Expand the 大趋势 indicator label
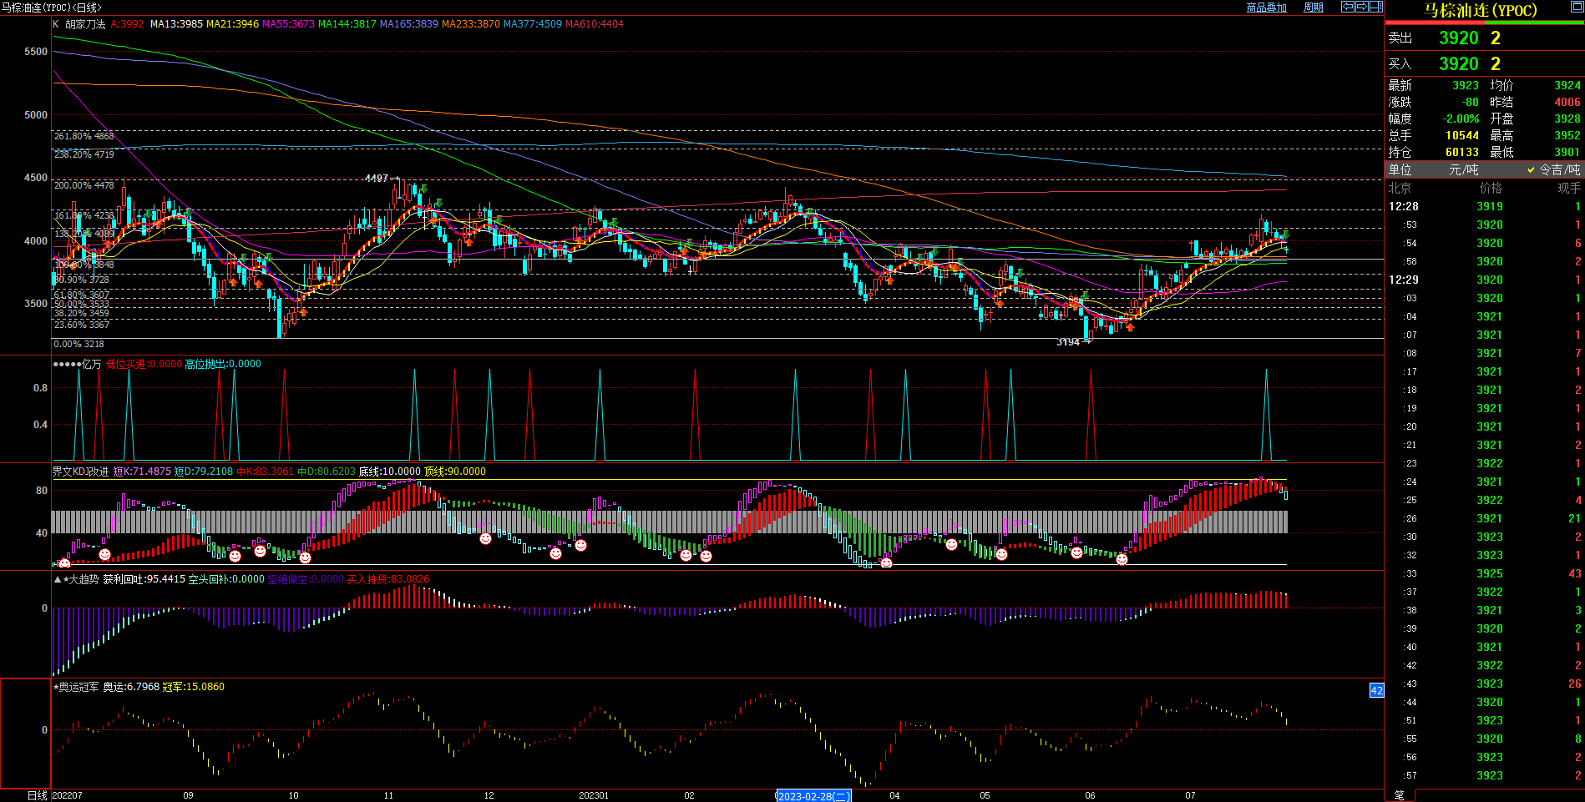The width and height of the screenshot is (1585, 802). click(82, 579)
